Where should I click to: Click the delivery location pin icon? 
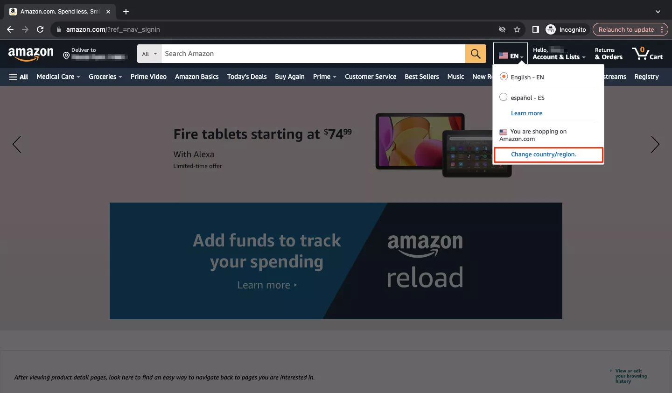click(x=66, y=56)
